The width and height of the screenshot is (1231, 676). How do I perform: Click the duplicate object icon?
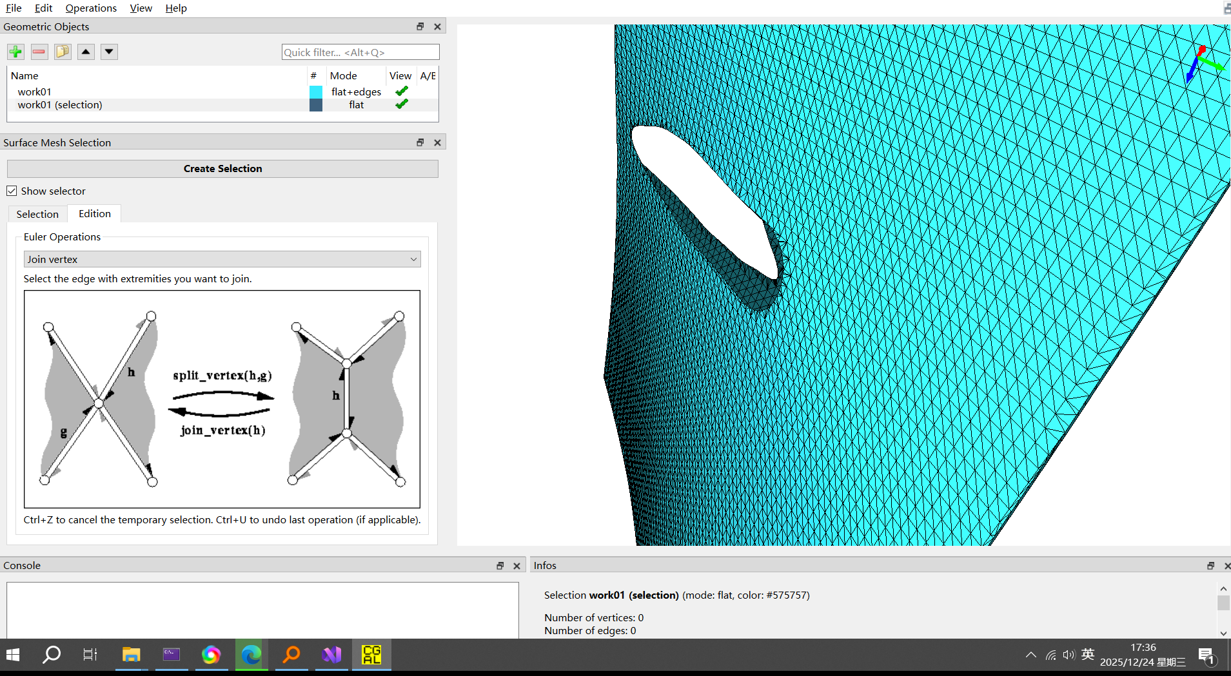coord(63,52)
